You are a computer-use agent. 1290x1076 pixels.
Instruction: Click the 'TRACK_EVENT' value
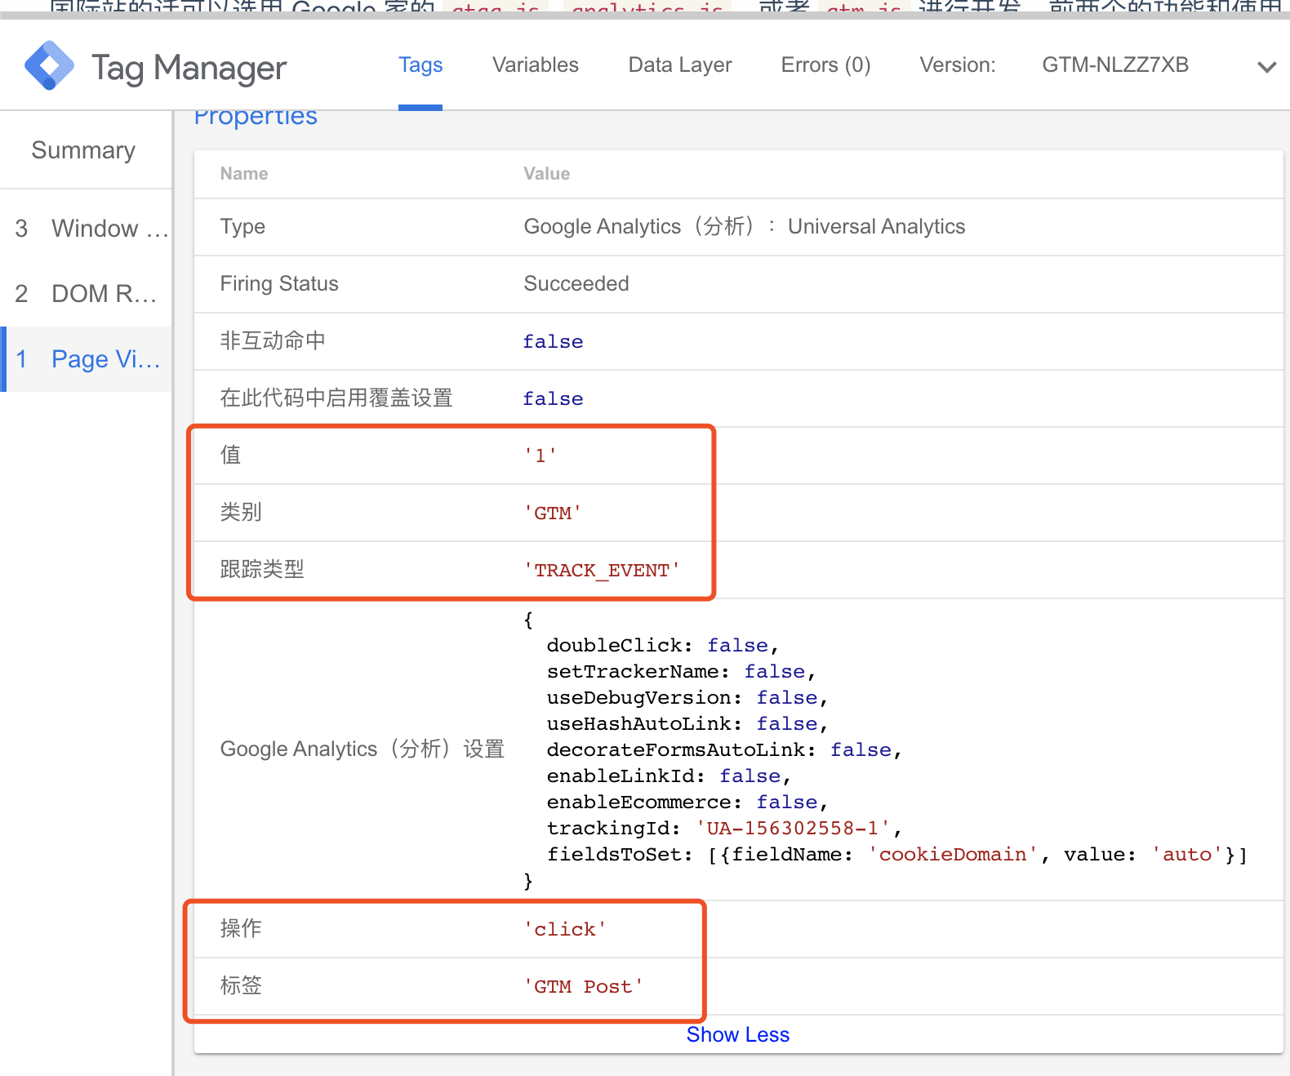[602, 571]
